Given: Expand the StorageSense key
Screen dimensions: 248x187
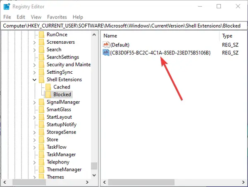Looking at the screenshot, I should pos(34,132).
